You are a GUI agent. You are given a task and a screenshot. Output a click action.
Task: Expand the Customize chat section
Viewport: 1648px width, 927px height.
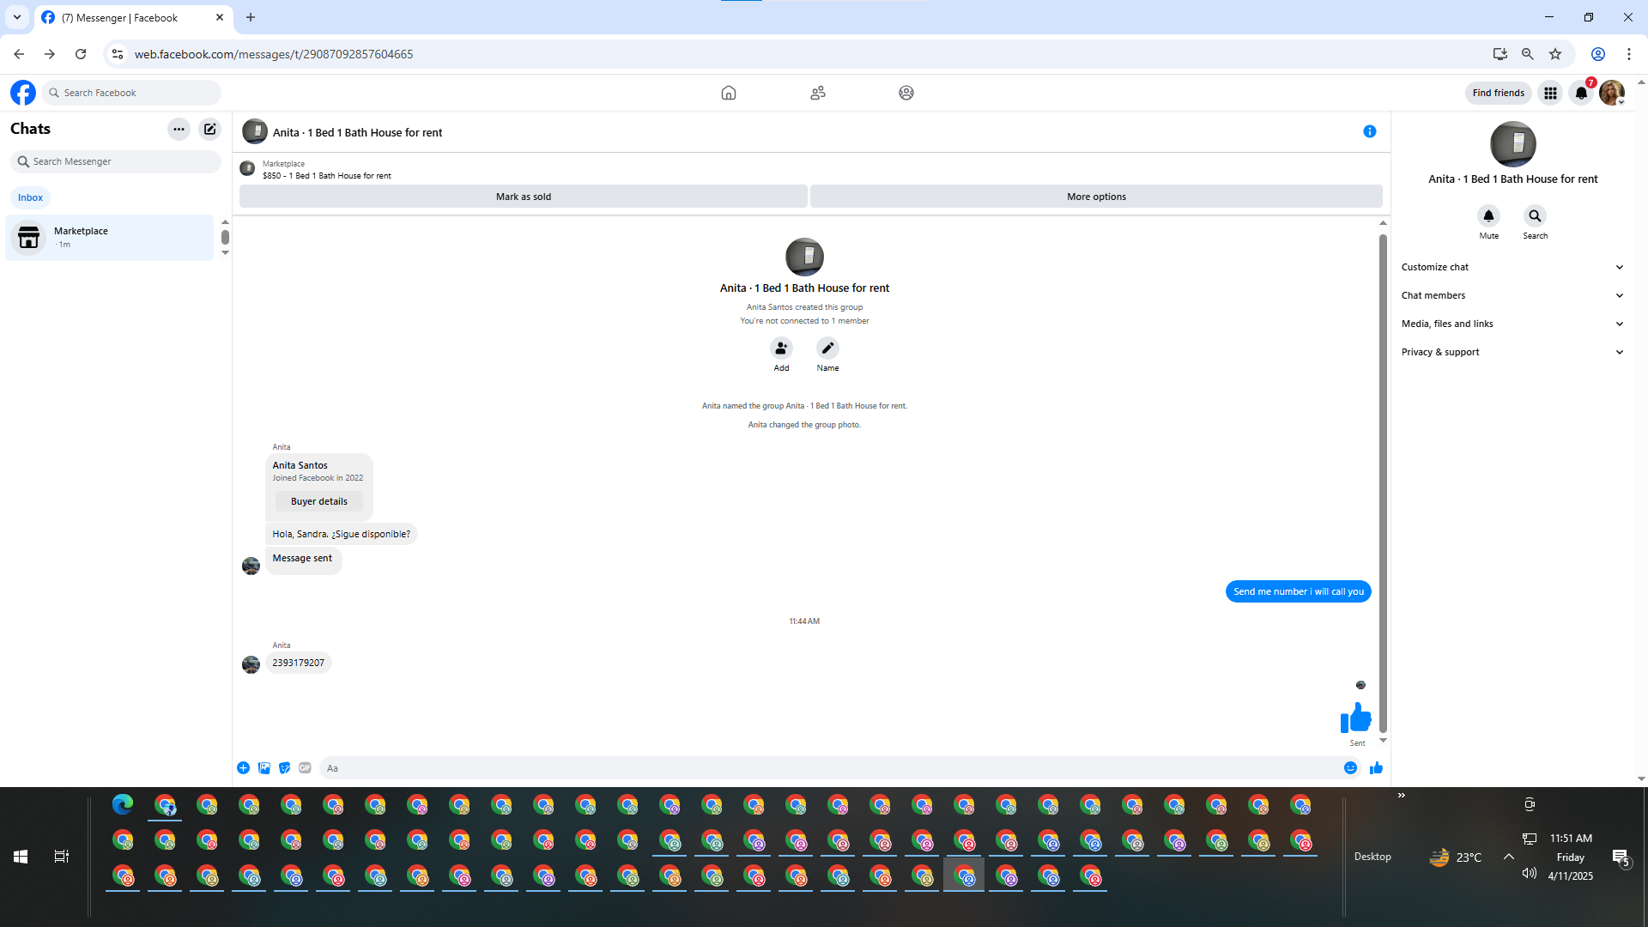[1512, 267]
